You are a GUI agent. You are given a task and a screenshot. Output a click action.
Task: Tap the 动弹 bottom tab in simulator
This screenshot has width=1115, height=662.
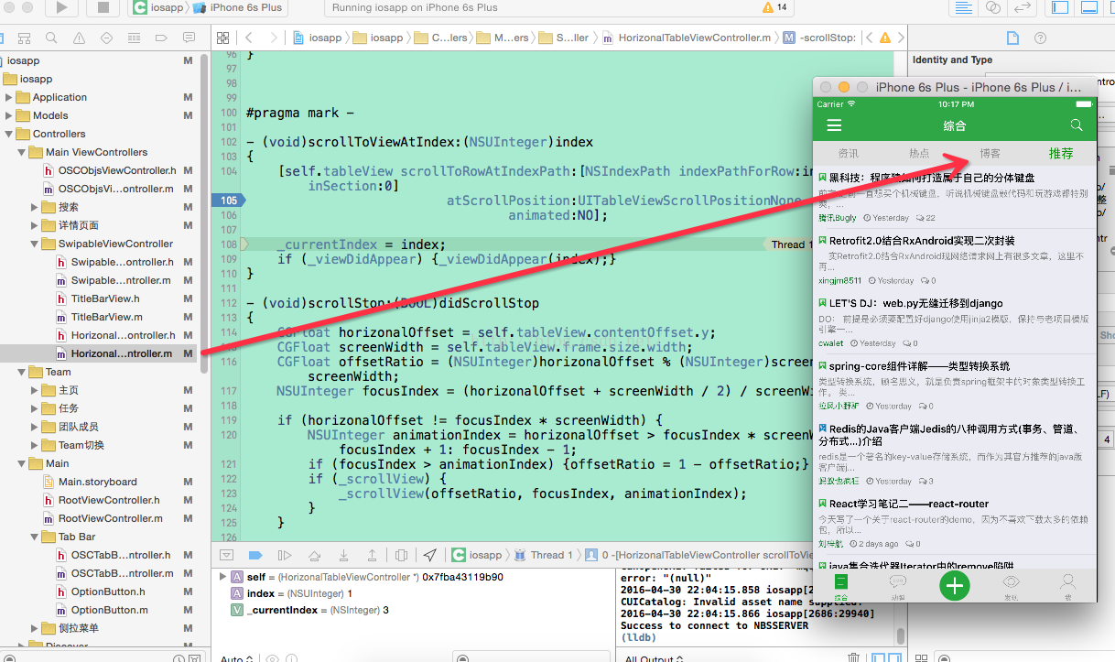[898, 585]
